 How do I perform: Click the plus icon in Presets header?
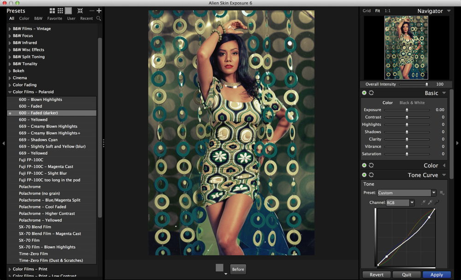99,11
